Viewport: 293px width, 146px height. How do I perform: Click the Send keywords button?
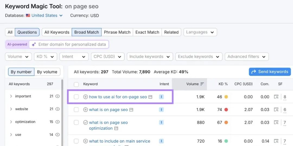point(270,72)
